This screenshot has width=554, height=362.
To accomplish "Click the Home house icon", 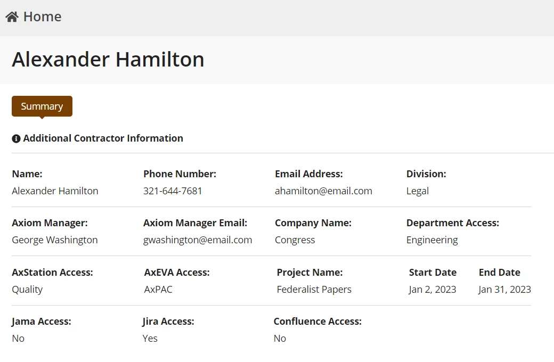I will coord(12,17).
